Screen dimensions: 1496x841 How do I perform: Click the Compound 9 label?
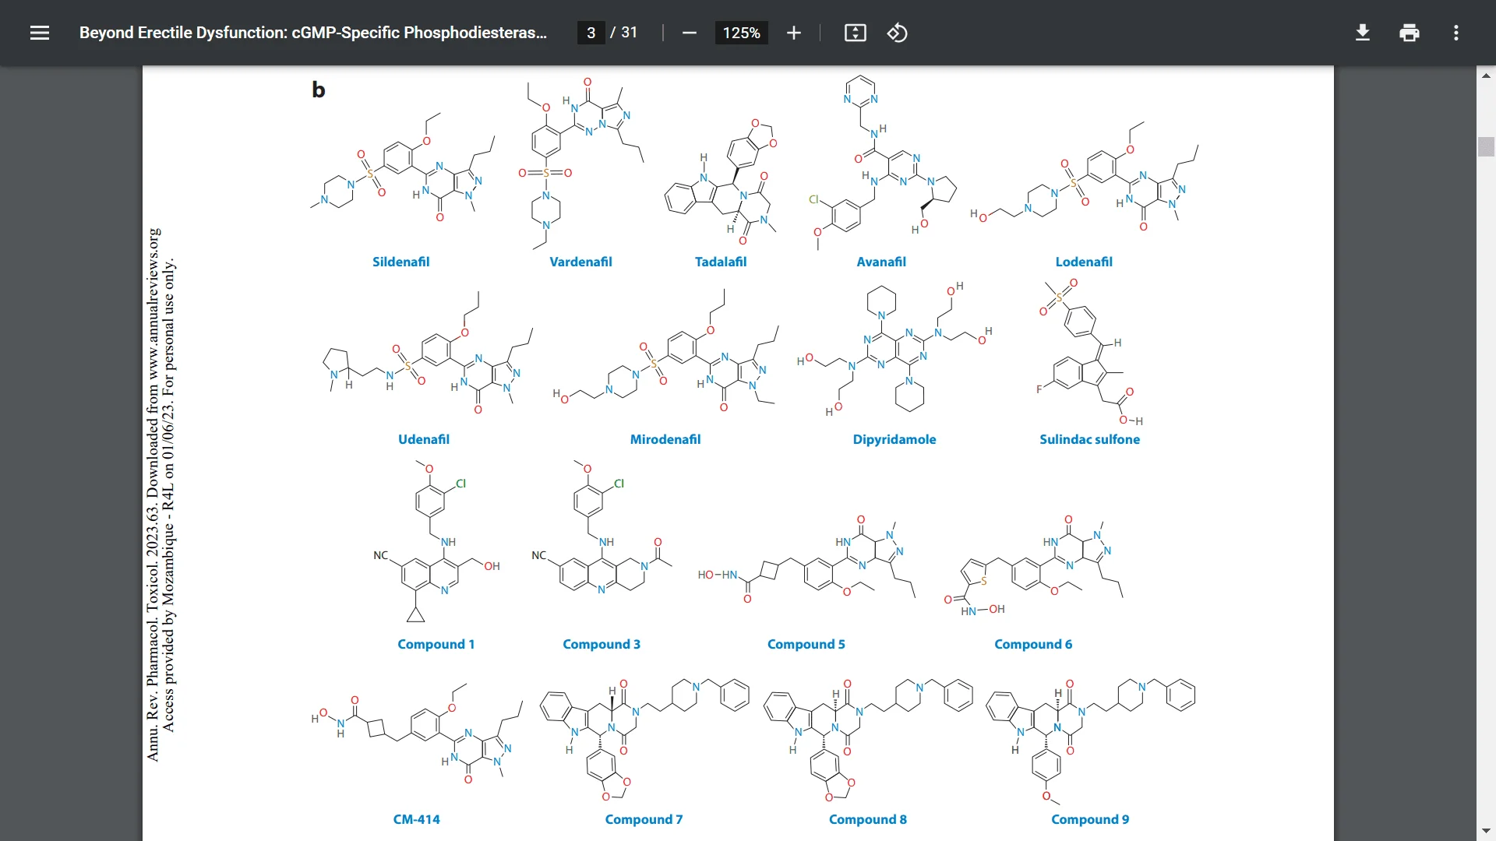[1090, 819]
